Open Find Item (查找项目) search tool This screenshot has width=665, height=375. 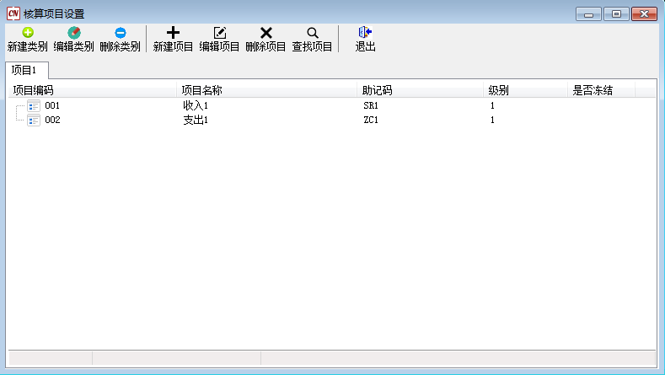[x=313, y=33]
